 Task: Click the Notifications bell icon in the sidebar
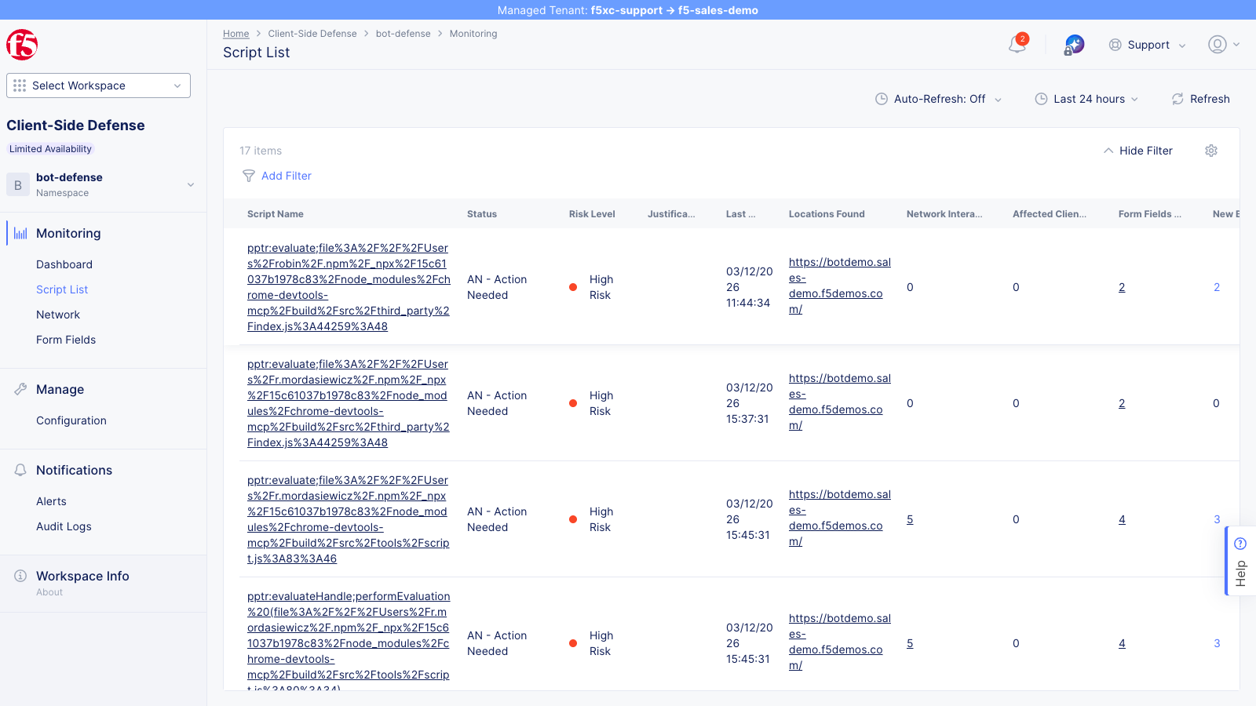[x=19, y=469]
